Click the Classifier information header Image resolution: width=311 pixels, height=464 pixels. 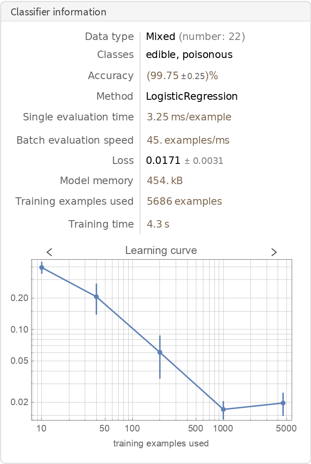58,12
